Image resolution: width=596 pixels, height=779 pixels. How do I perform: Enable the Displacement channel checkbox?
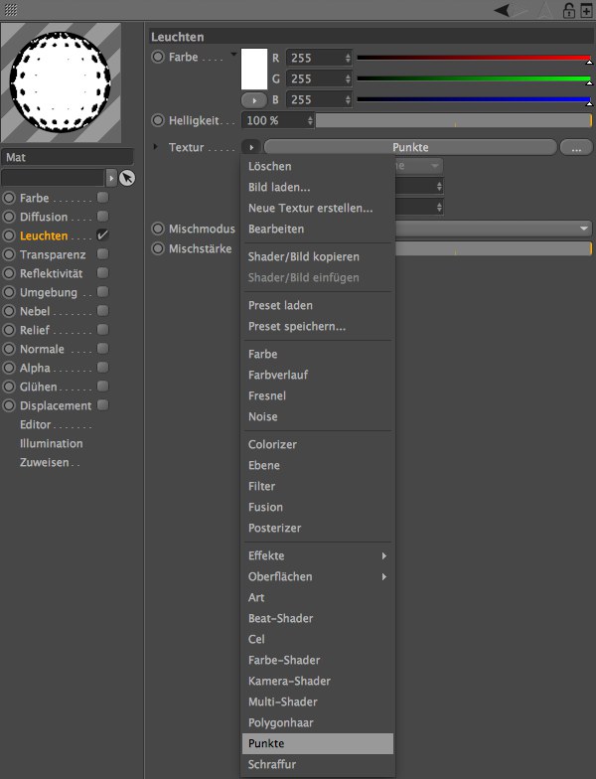102,405
